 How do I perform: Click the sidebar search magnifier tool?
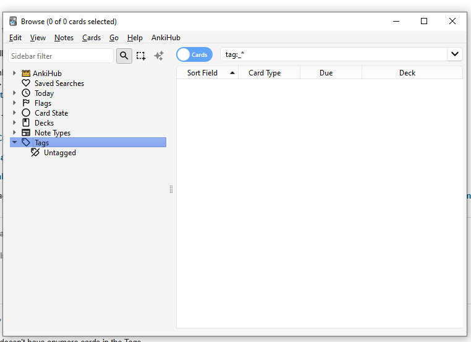point(124,56)
